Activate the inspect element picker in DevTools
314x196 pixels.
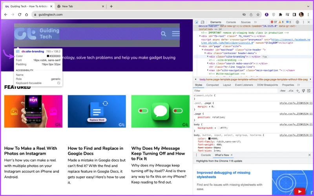pos(197,22)
